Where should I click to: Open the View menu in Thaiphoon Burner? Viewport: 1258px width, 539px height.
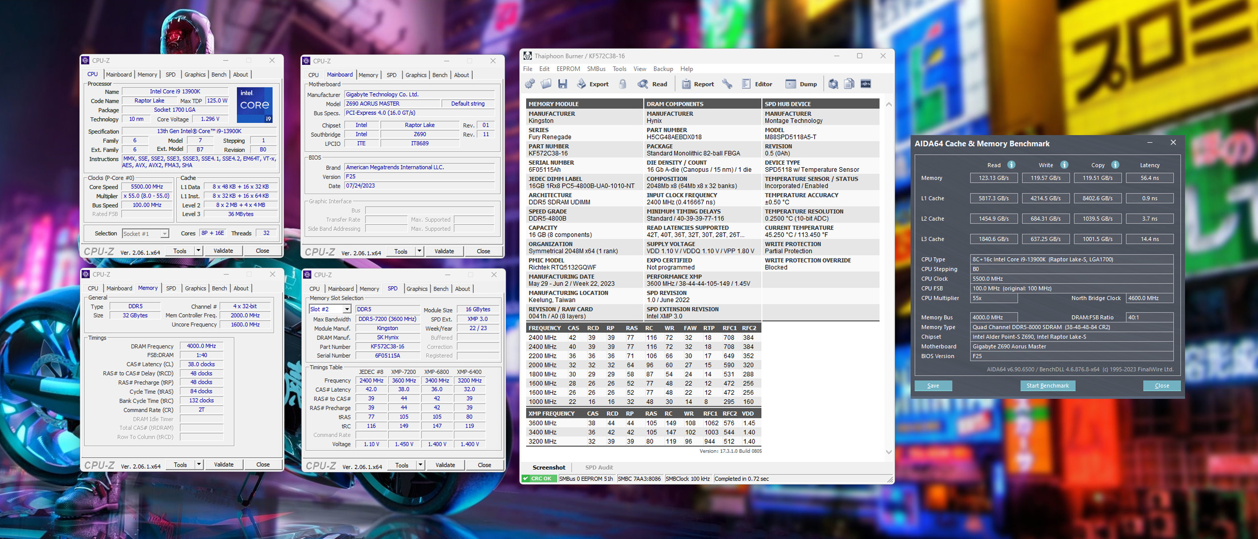639,69
